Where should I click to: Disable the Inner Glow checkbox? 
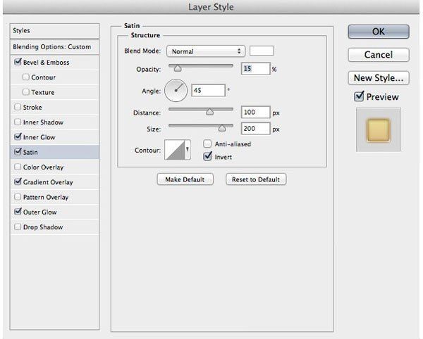tap(18, 136)
